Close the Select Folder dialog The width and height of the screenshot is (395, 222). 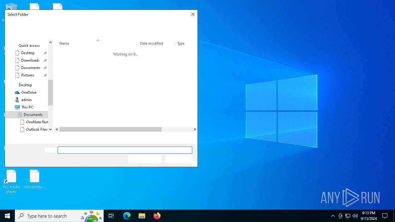click(193, 14)
